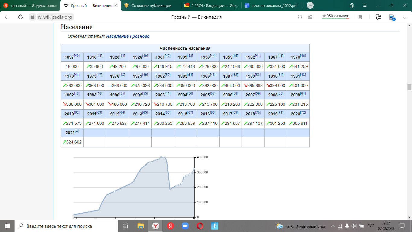The height and width of the screenshot is (232, 412).
Task: Switch to тест по алканам_2022.pdf tab
Action: [273, 5]
